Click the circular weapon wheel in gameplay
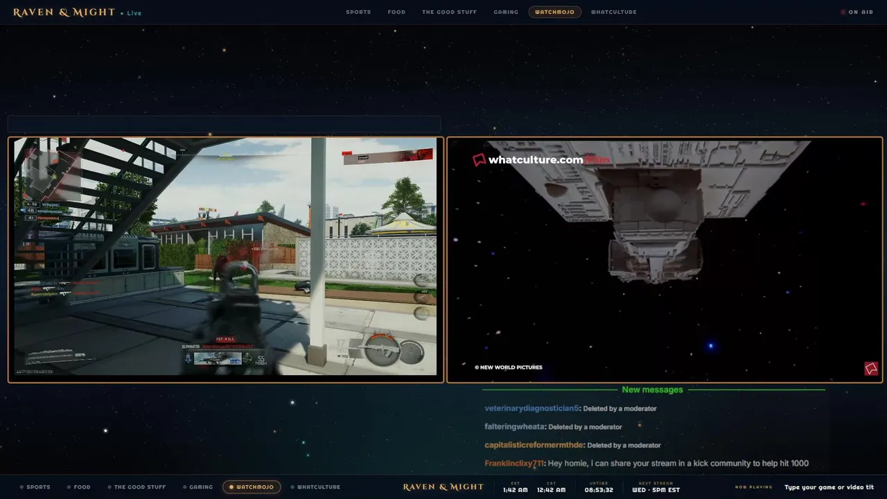This screenshot has width=887, height=499. click(383, 349)
